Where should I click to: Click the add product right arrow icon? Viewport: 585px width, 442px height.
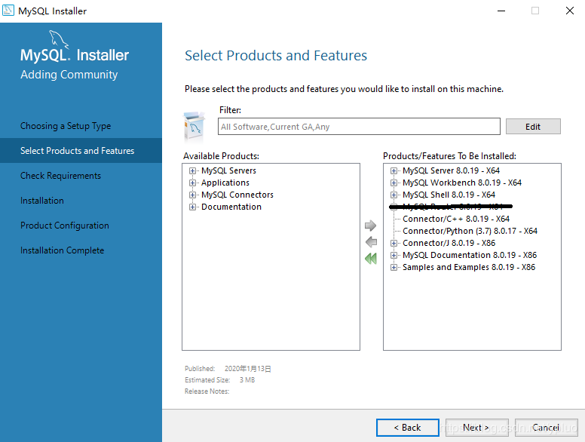pyautogui.click(x=370, y=226)
